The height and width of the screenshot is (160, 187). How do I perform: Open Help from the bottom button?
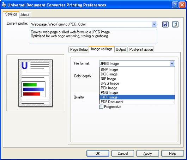coord(173,153)
